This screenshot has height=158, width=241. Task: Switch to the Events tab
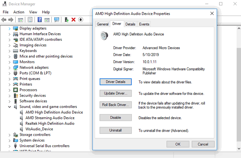point(144,24)
